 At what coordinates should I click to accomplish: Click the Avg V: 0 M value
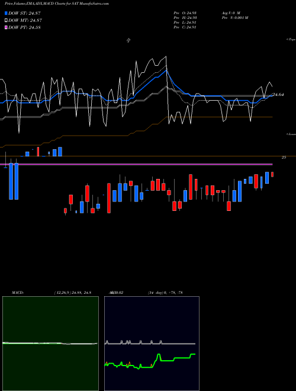[x=230, y=12]
